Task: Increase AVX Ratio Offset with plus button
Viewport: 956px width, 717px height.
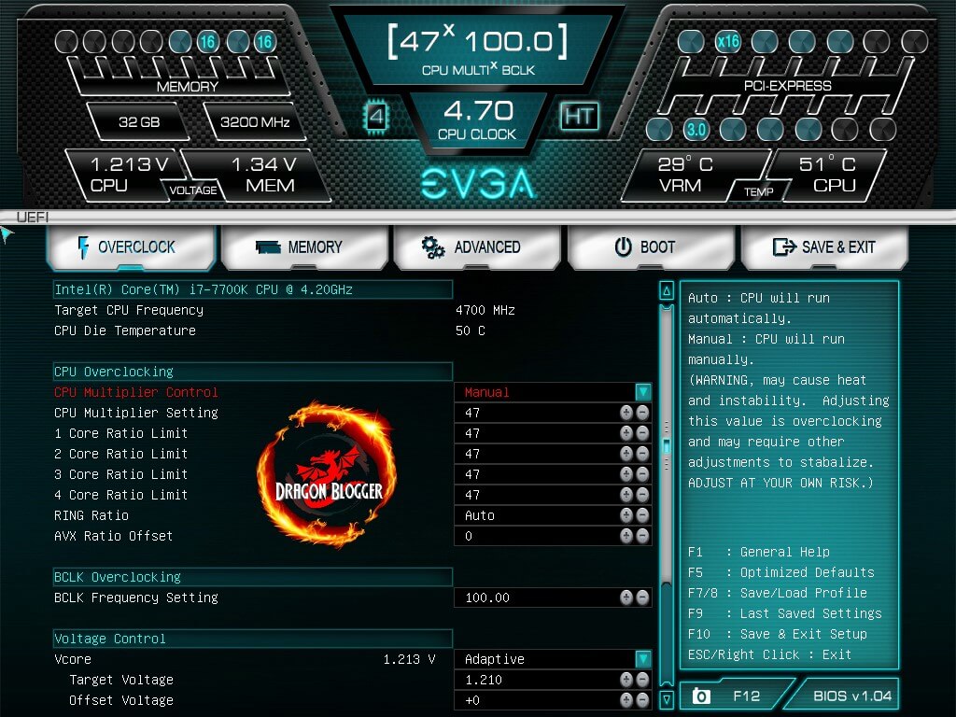Action: click(626, 536)
